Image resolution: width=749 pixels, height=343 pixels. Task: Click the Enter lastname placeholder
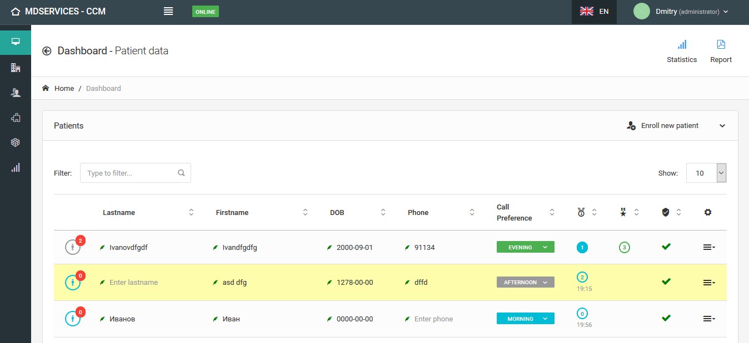(133, 283)
